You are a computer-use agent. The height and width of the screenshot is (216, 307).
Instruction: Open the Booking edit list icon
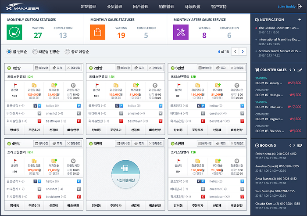point(300,145)
